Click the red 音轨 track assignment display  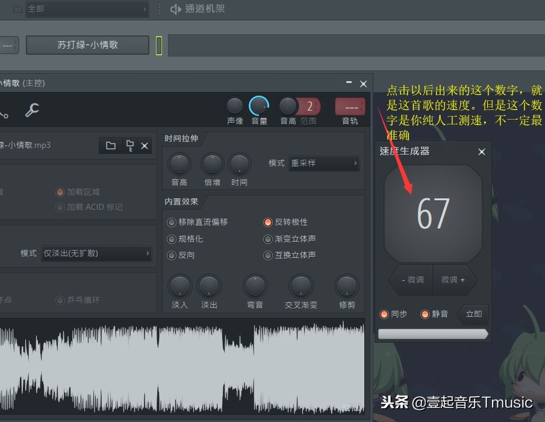[350, 106]
